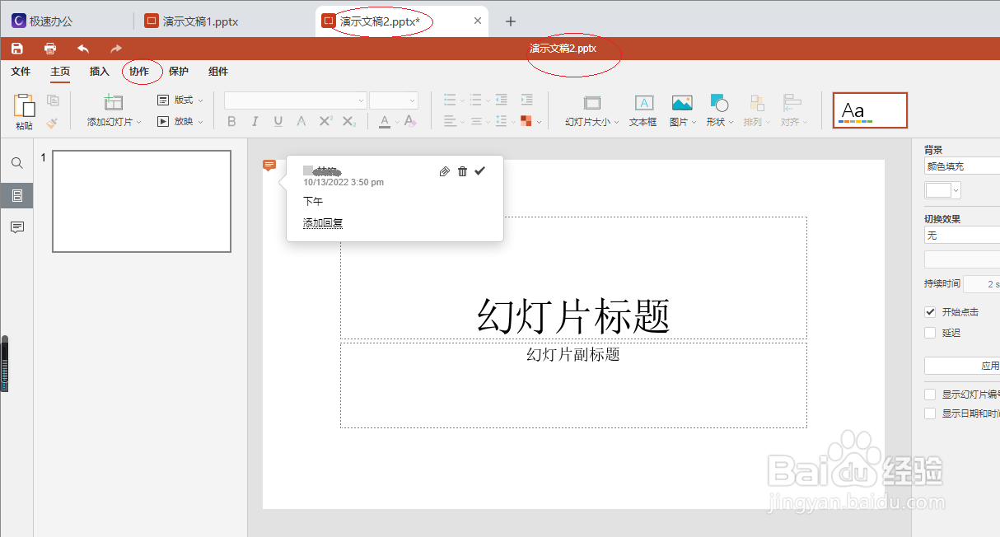Delete the comment using the trash icon
Screen dimensions: 1000x537
[462, 171]
